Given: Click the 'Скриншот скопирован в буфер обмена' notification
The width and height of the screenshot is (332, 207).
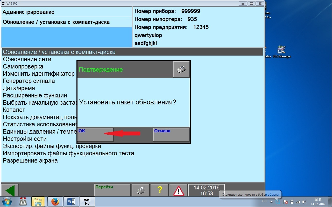Looking at the screenshot, I should pyautogui.click(x=250, y=195).
